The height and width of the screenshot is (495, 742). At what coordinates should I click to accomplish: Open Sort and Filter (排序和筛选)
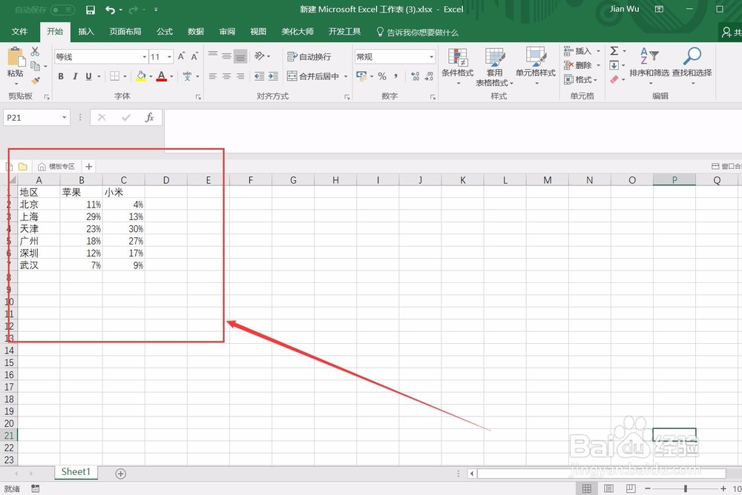pyautogui.click(x=649, y=66)
